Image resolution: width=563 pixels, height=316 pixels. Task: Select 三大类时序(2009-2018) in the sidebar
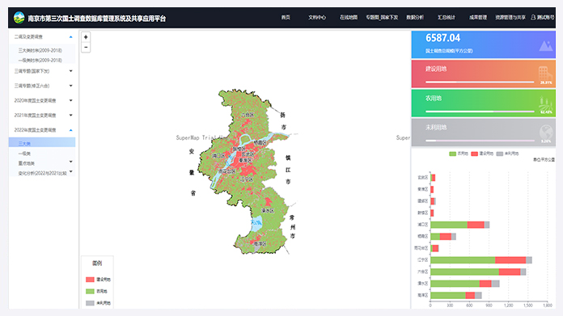(x=40, y=51)
